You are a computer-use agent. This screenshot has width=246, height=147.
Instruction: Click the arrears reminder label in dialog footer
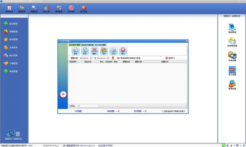tap(78, 111)
